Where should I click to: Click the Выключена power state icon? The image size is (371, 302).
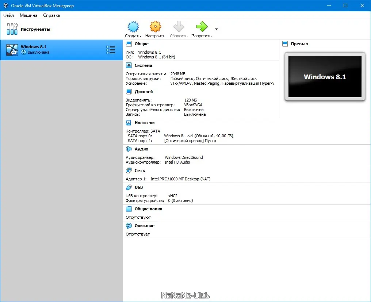pyautogui.click(x=23, y=52)
